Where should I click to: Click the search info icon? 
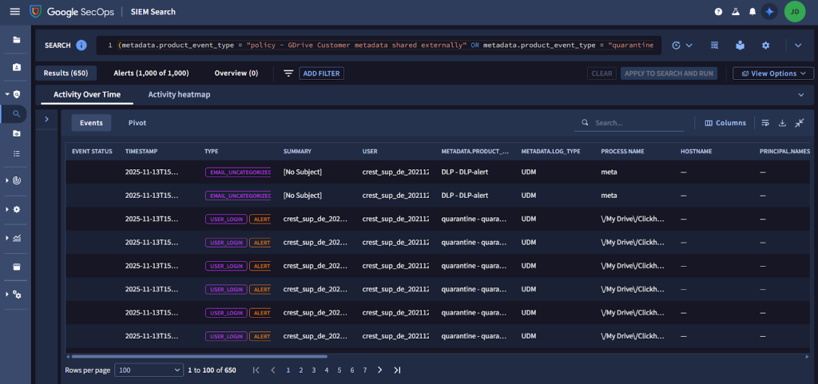point(81,46)
